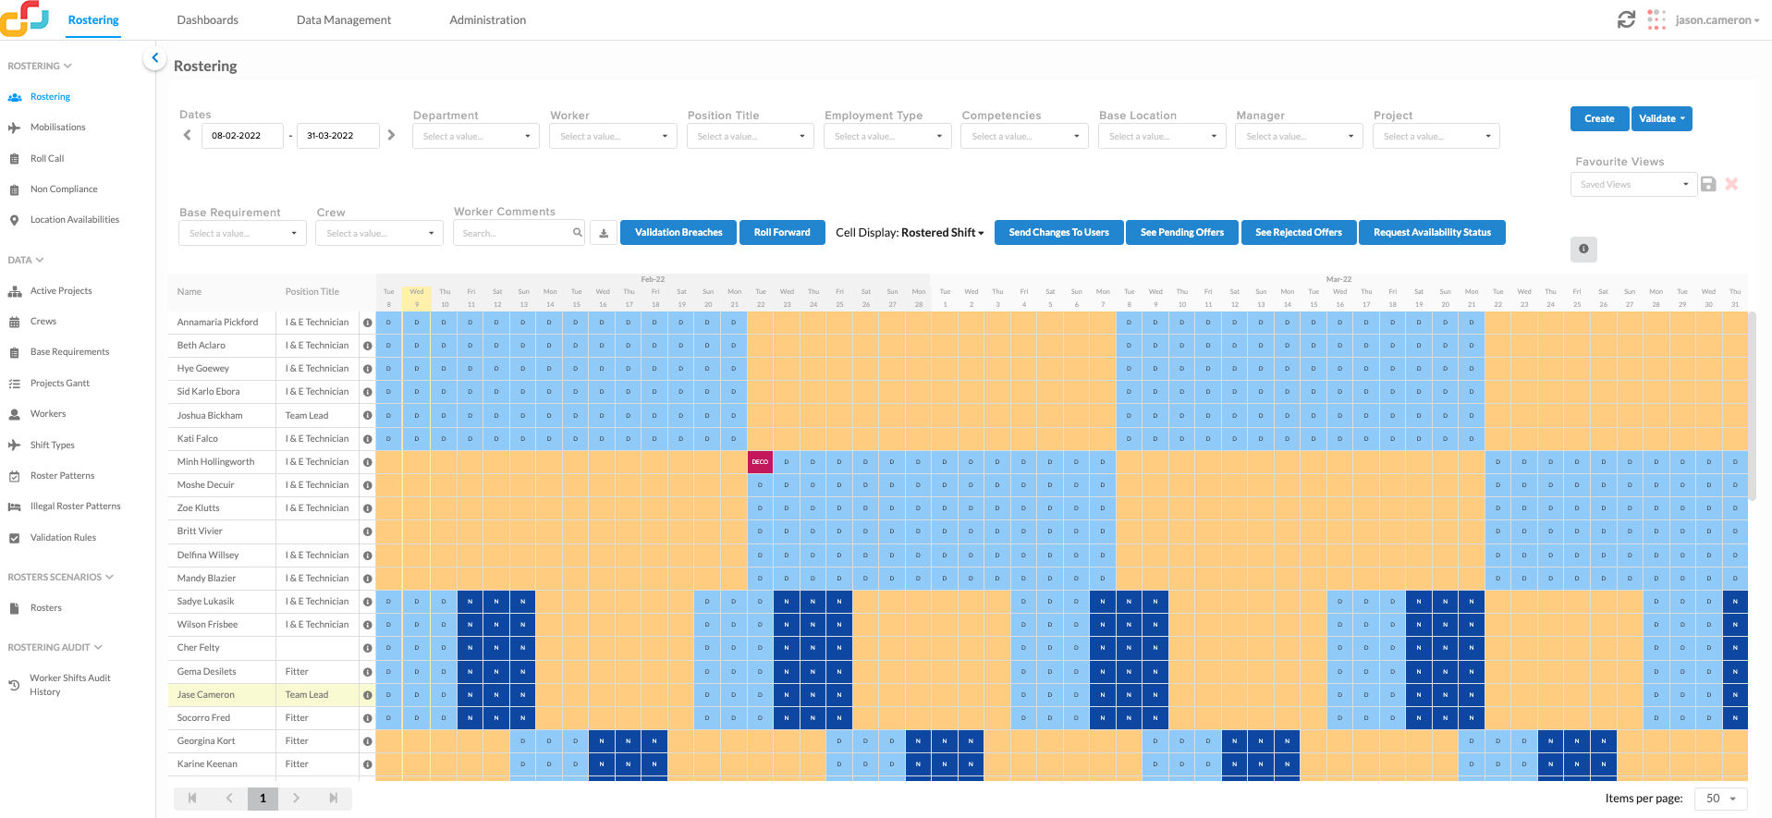Click See Pending Offers button
Image resolution: width=1772 pixels, height=818 pixels.
coord(1182,233)
